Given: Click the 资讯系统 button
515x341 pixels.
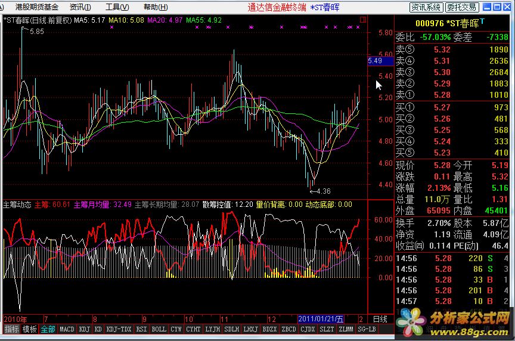Looking at the screenshot, I should tap(426, 7).
